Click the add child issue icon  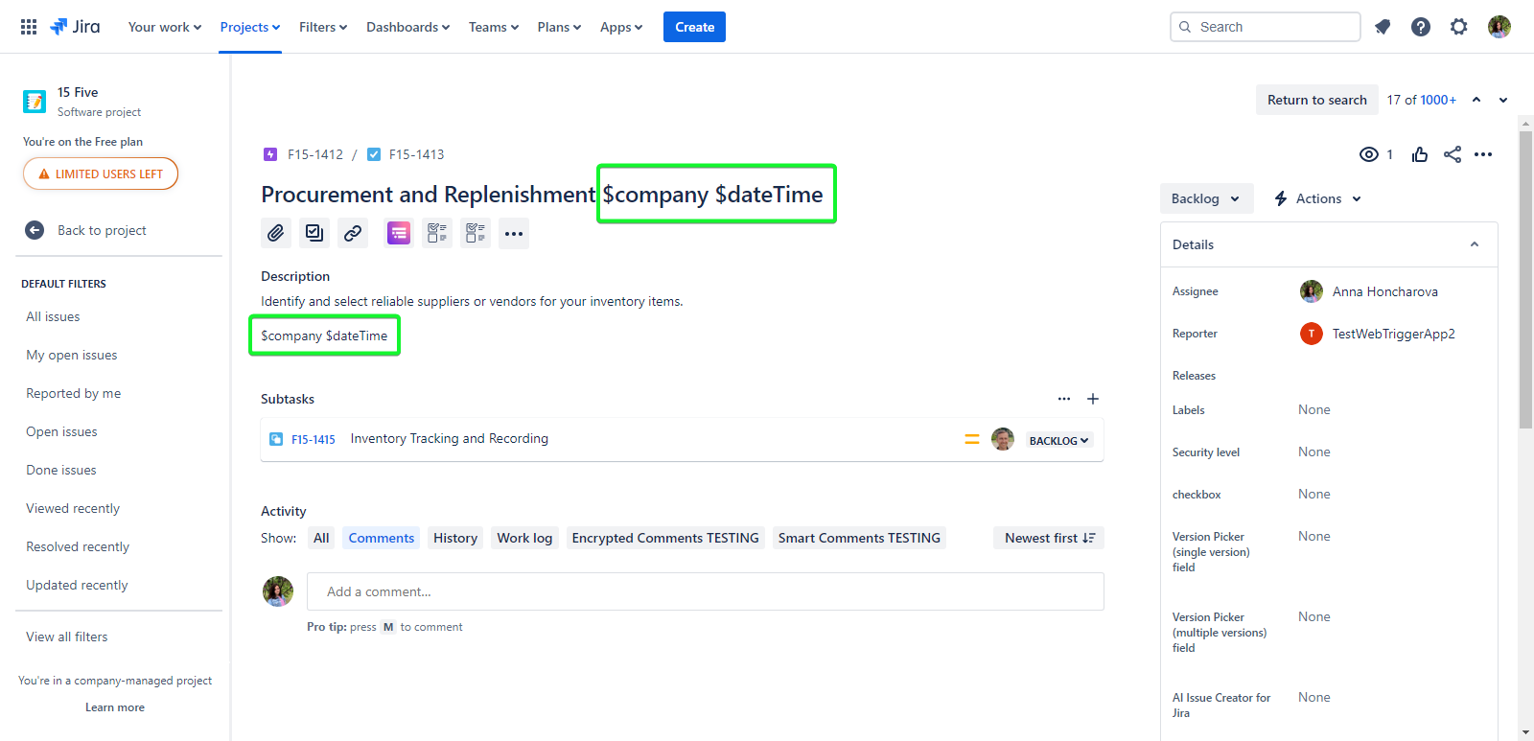pos(314,233)
